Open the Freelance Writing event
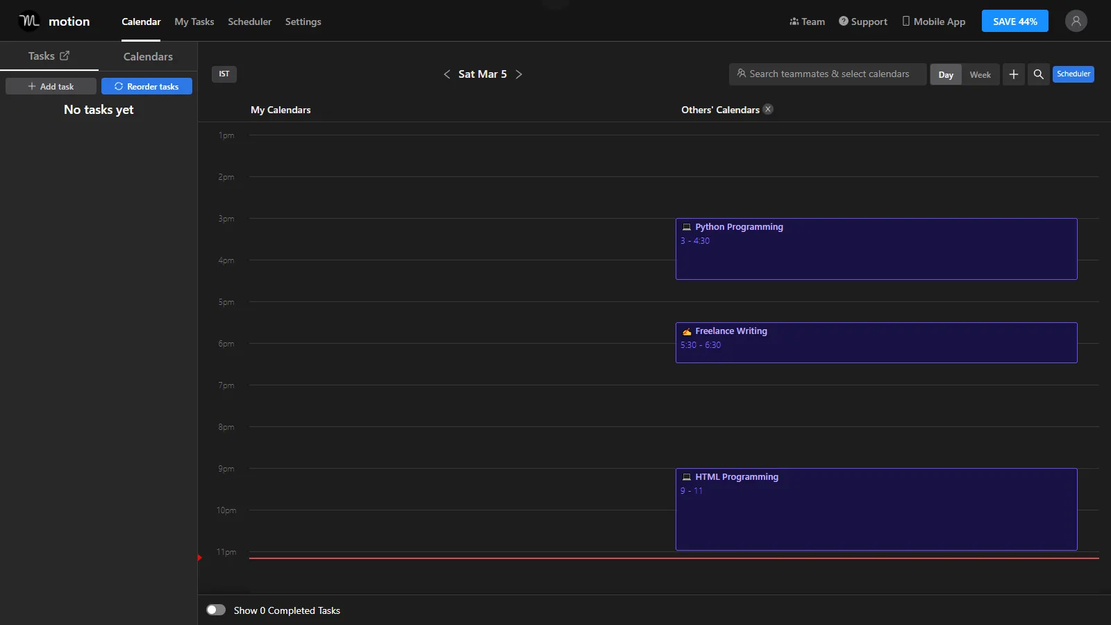Viewport: 1111px width, 625px height. (x=876, y=342)
